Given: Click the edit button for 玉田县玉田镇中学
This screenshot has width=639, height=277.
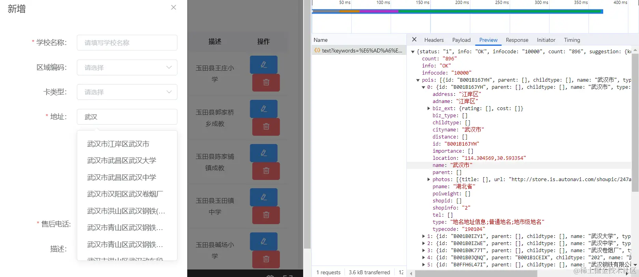Looking at the screenshot, I should 264,197.
